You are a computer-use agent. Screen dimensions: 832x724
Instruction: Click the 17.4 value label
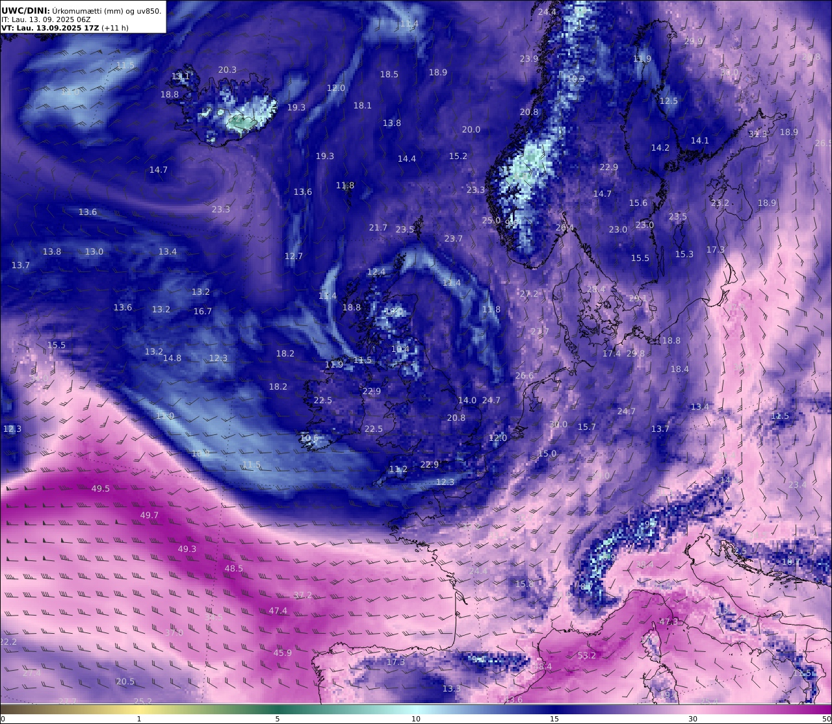coord(612,353)
